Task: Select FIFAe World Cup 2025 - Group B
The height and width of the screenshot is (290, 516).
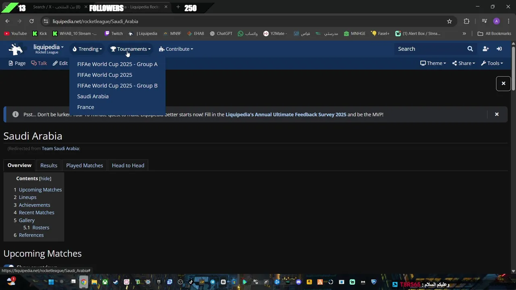Action: [117, 85]
